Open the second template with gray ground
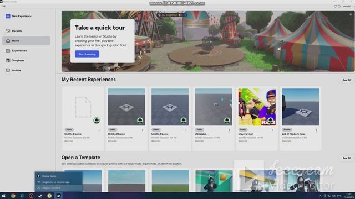355x199 pixels. [x=126, y=181]
